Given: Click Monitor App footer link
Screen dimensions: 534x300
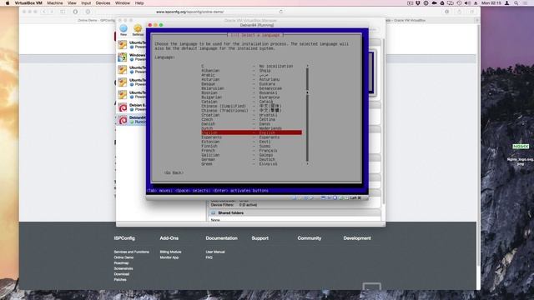Looking at the screenshot, I should [169, 257].
